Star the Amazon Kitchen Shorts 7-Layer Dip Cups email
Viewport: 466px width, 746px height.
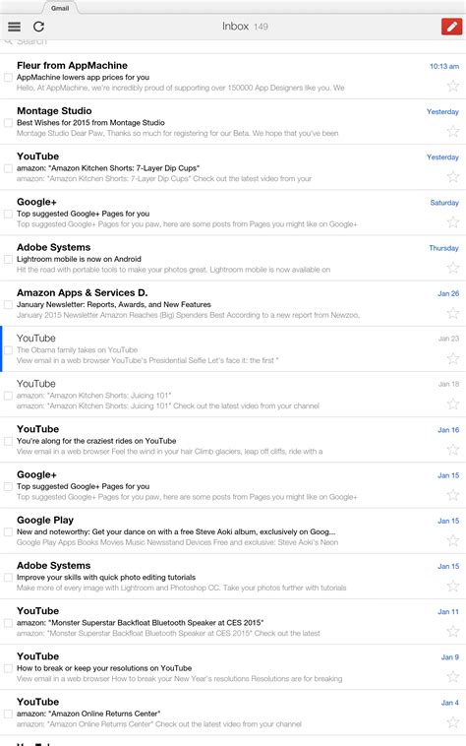(x=453, y=176)
